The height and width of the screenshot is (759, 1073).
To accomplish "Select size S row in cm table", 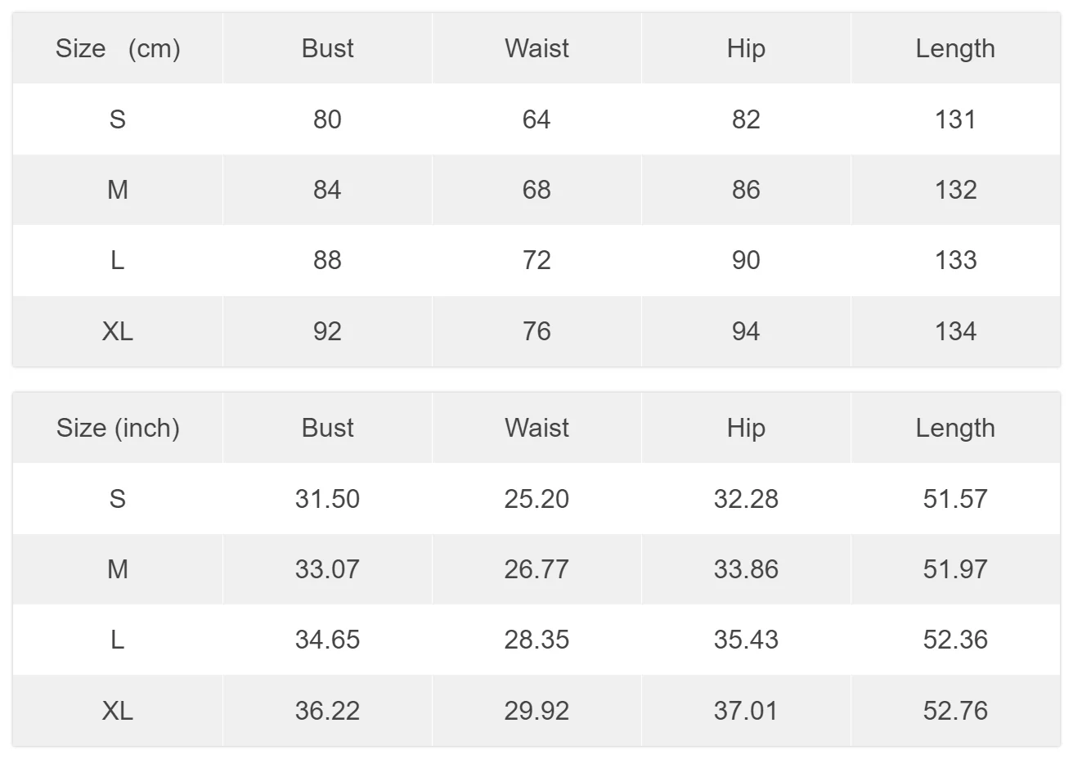I will (536, 119).
